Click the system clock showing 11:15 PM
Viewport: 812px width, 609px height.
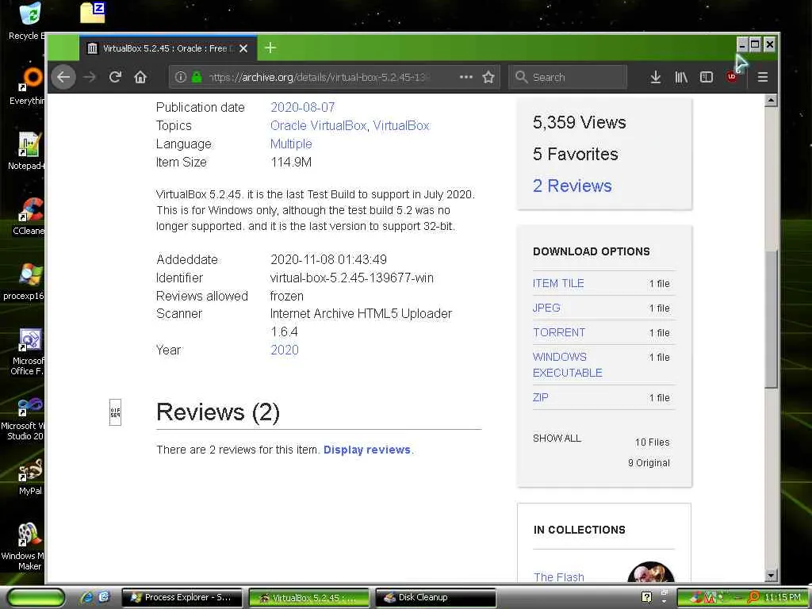click(x=782, y=597)
